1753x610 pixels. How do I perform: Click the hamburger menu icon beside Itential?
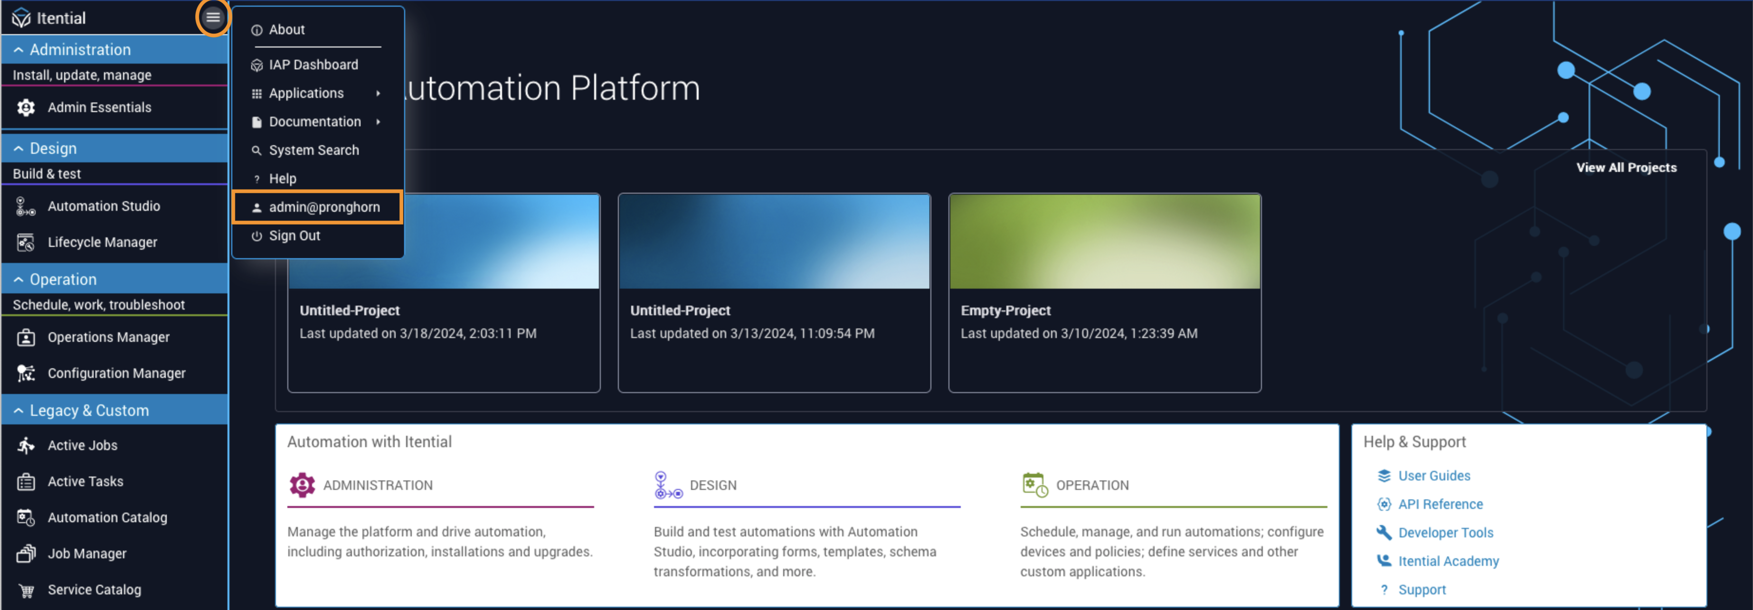click(213, 18)
